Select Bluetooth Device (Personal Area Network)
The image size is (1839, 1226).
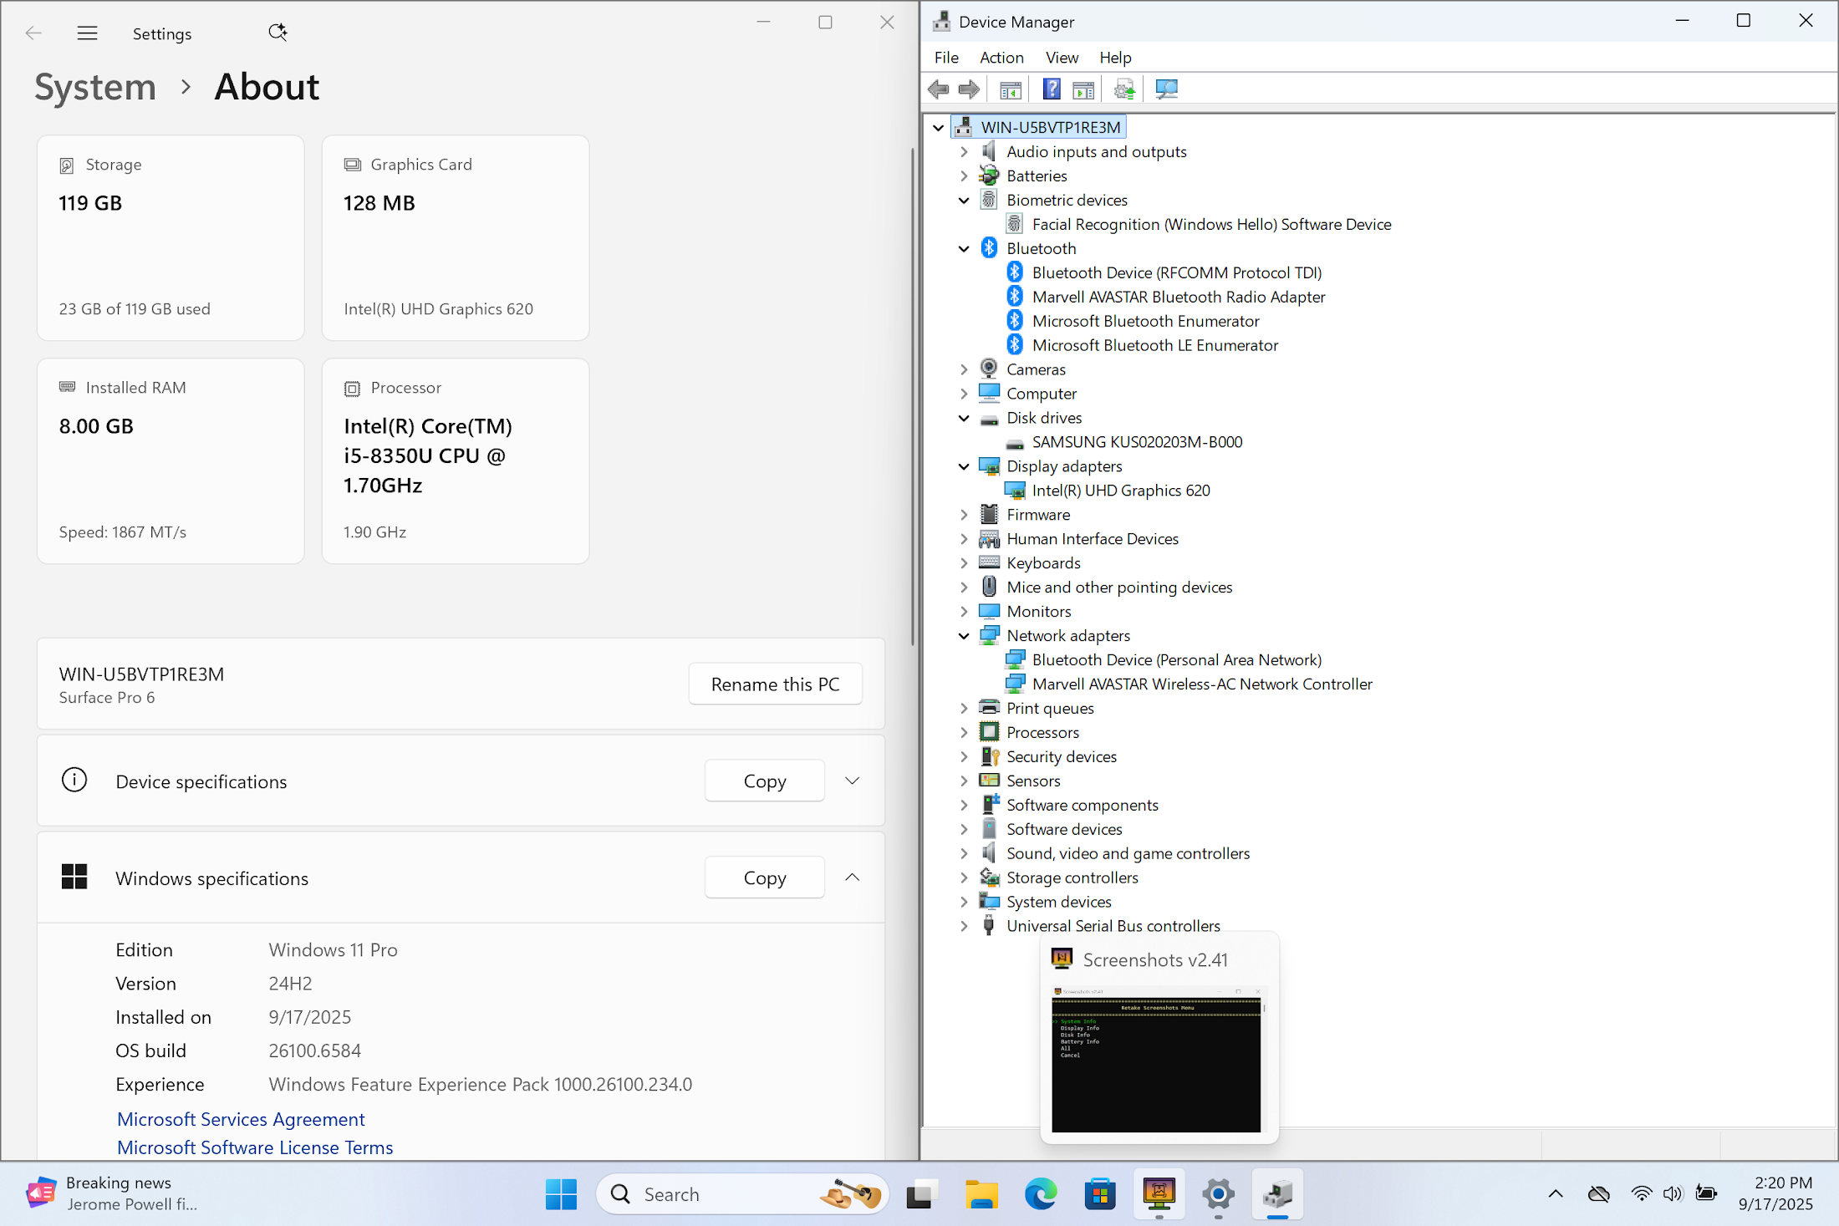(x=1177, y=660)
